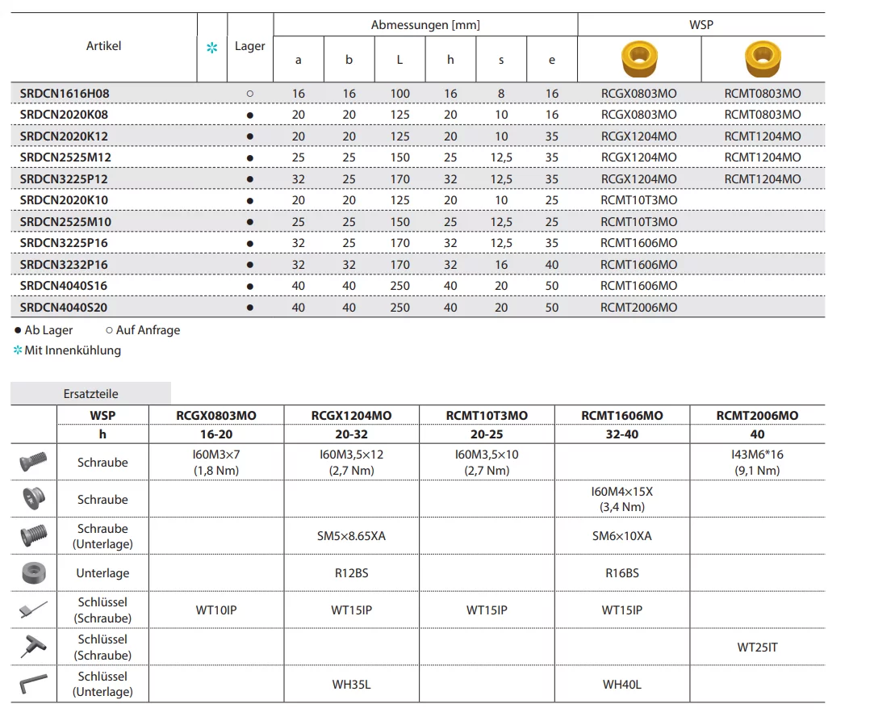Screen dimensions: 870x725
Task: Open the Ersatzteile tab
Action: (90, 394)
